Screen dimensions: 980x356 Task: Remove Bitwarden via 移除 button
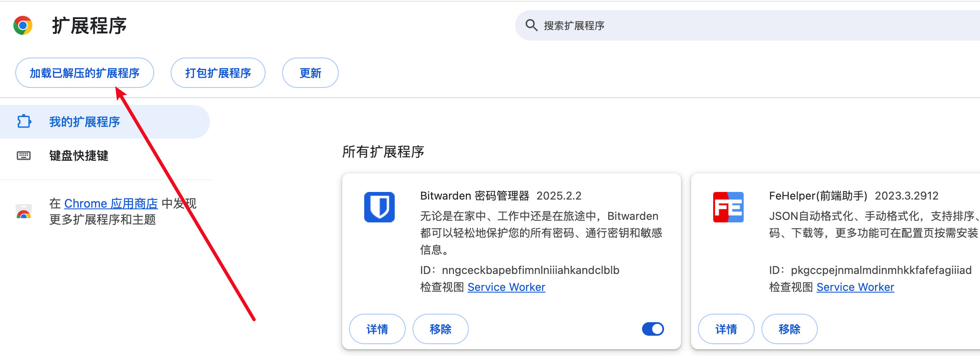pos(440,329)
